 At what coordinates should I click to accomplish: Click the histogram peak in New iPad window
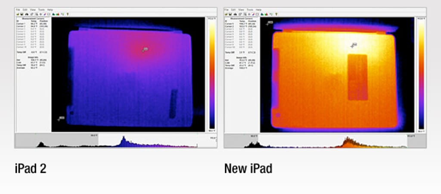[347, 140]
